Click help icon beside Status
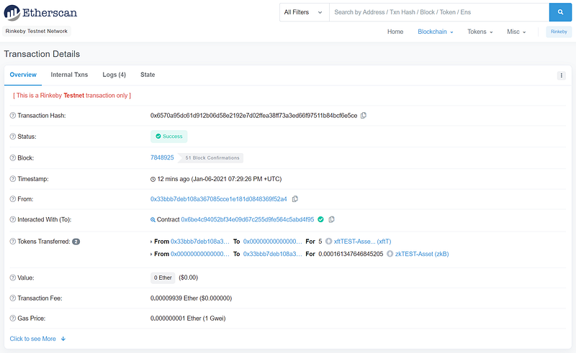 click(x=12, y=137)
